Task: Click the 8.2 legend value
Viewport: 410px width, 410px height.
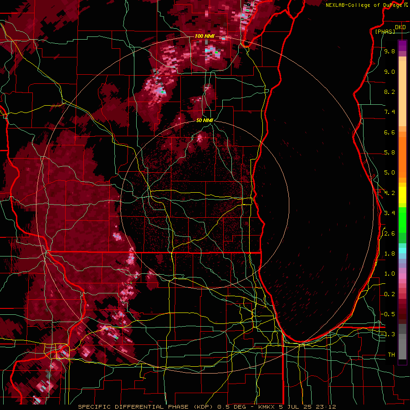Action: [389, 92]
